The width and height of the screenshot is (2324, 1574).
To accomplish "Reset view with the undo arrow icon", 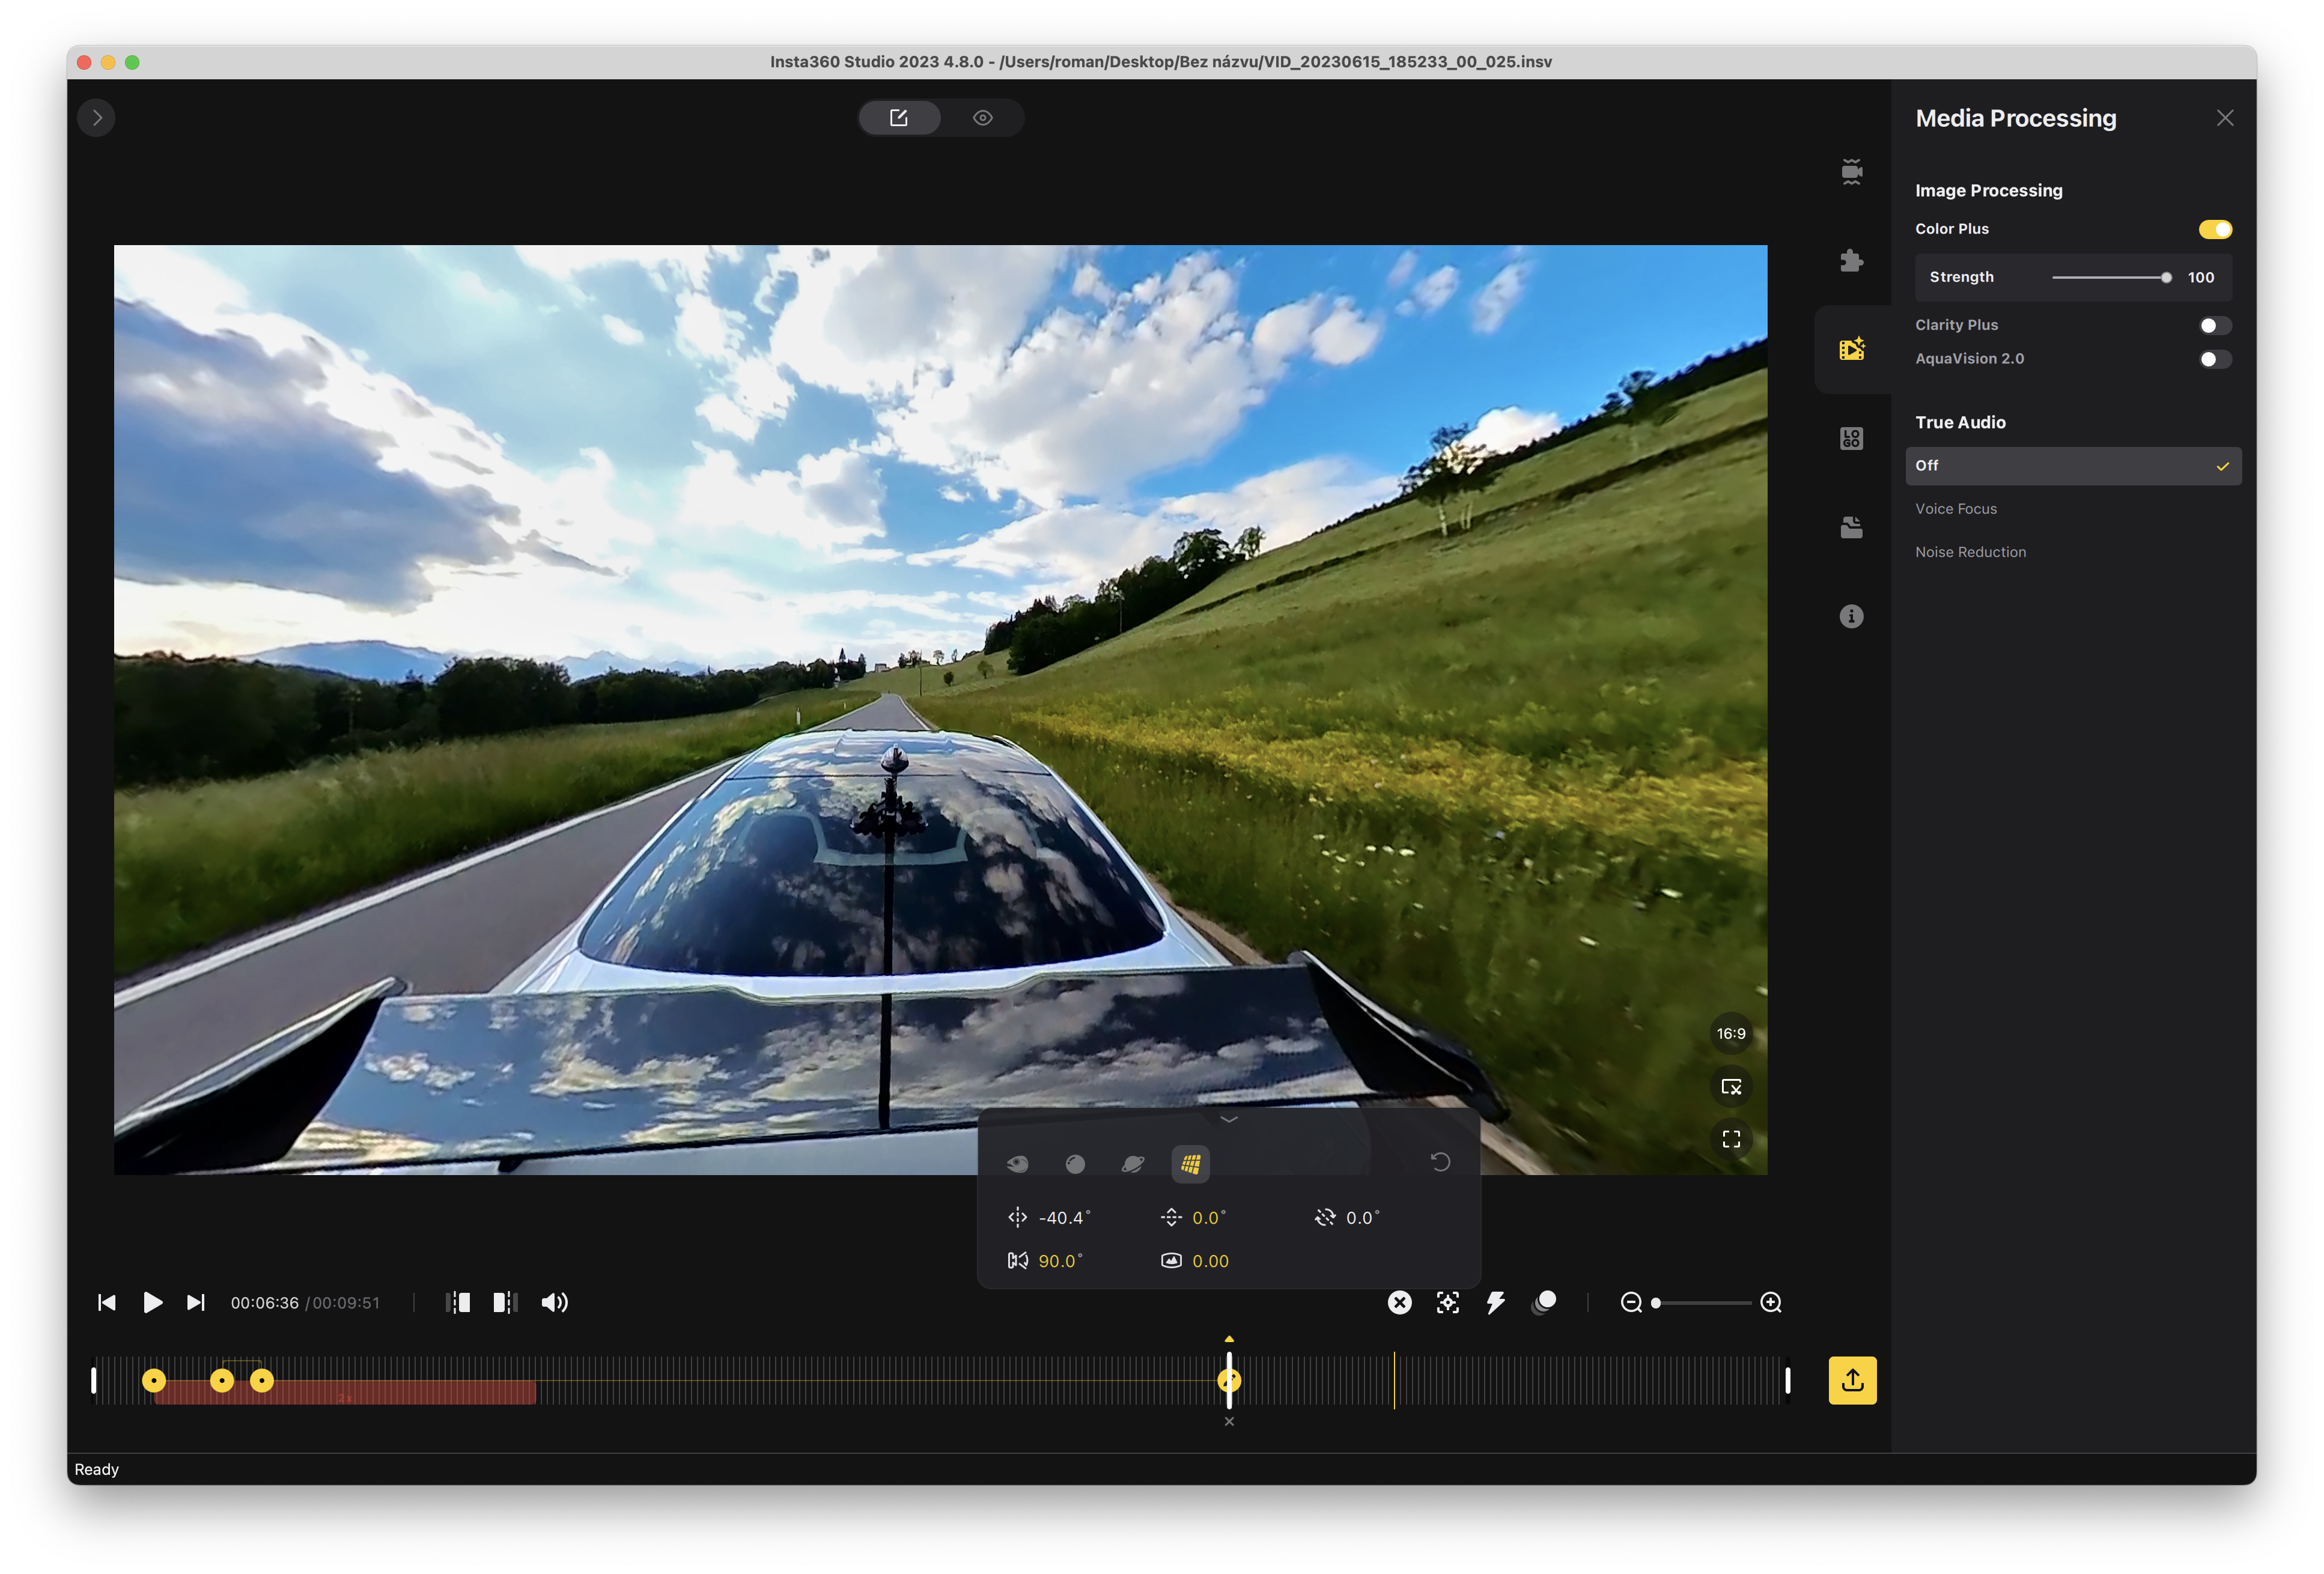I will click(1440, 1162).
